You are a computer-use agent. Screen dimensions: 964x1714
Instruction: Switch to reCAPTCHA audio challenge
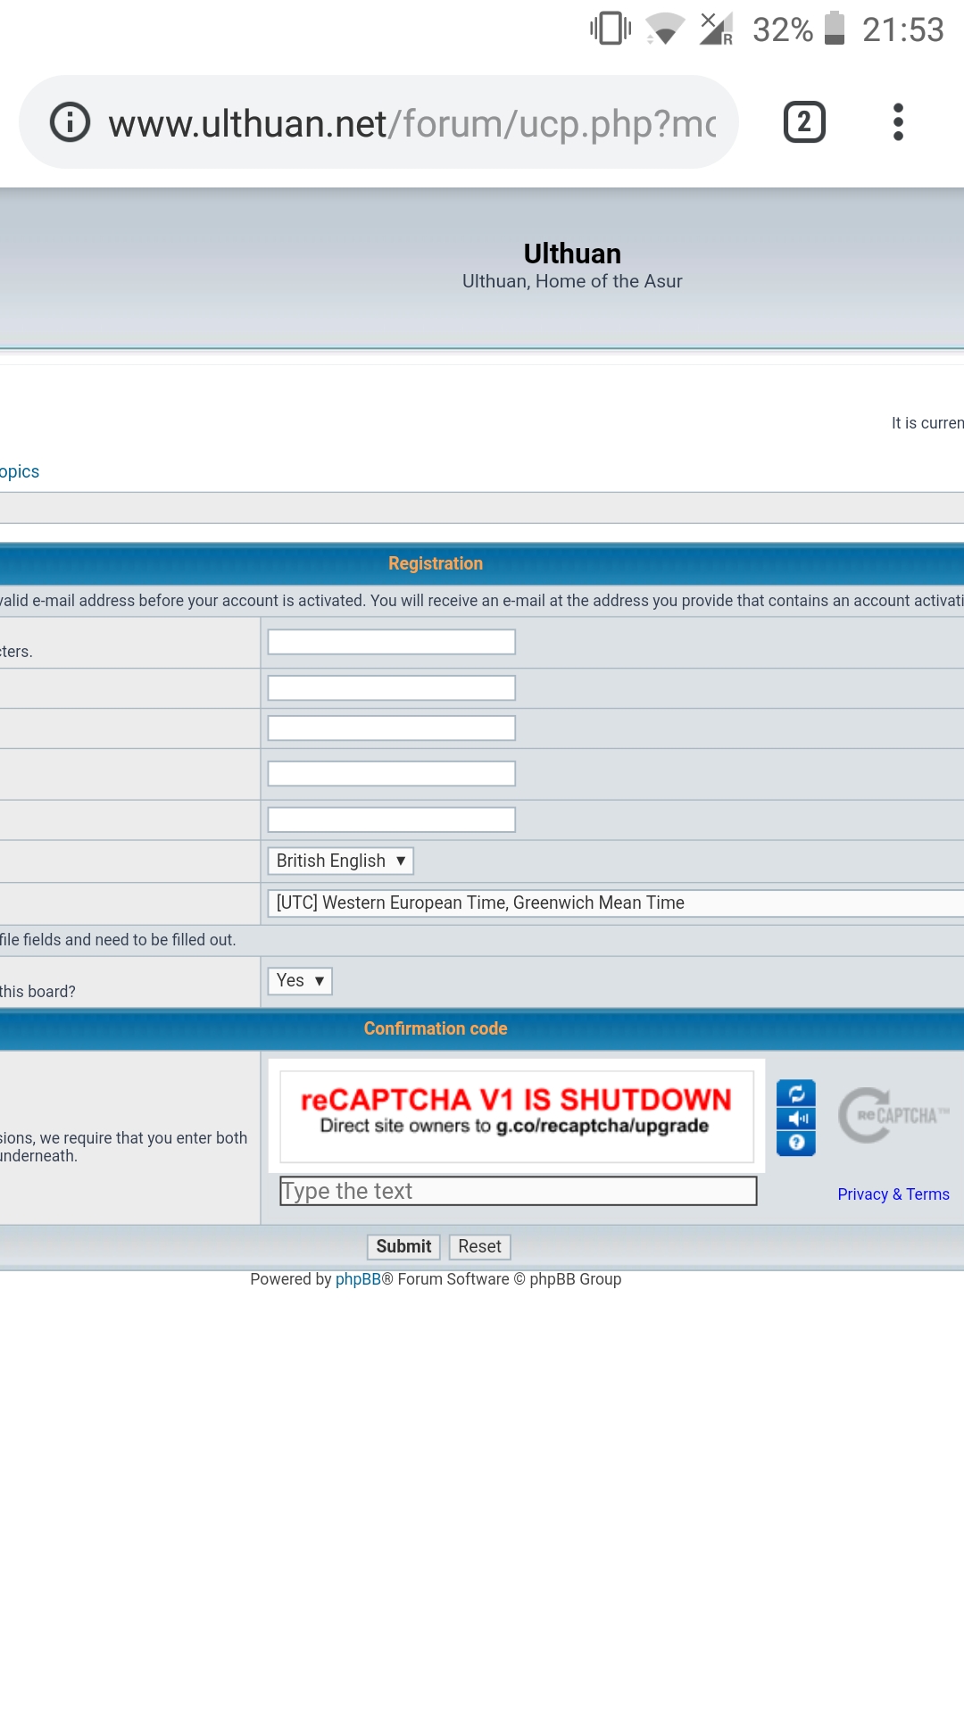pyautogui.click(x=796, y=1119)
